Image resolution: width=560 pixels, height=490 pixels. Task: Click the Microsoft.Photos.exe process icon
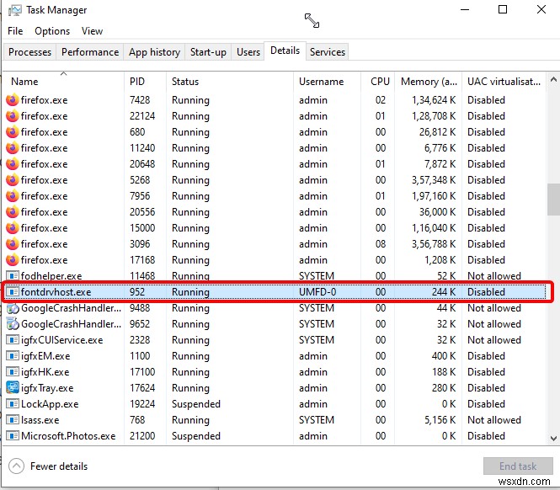point(13,436)
